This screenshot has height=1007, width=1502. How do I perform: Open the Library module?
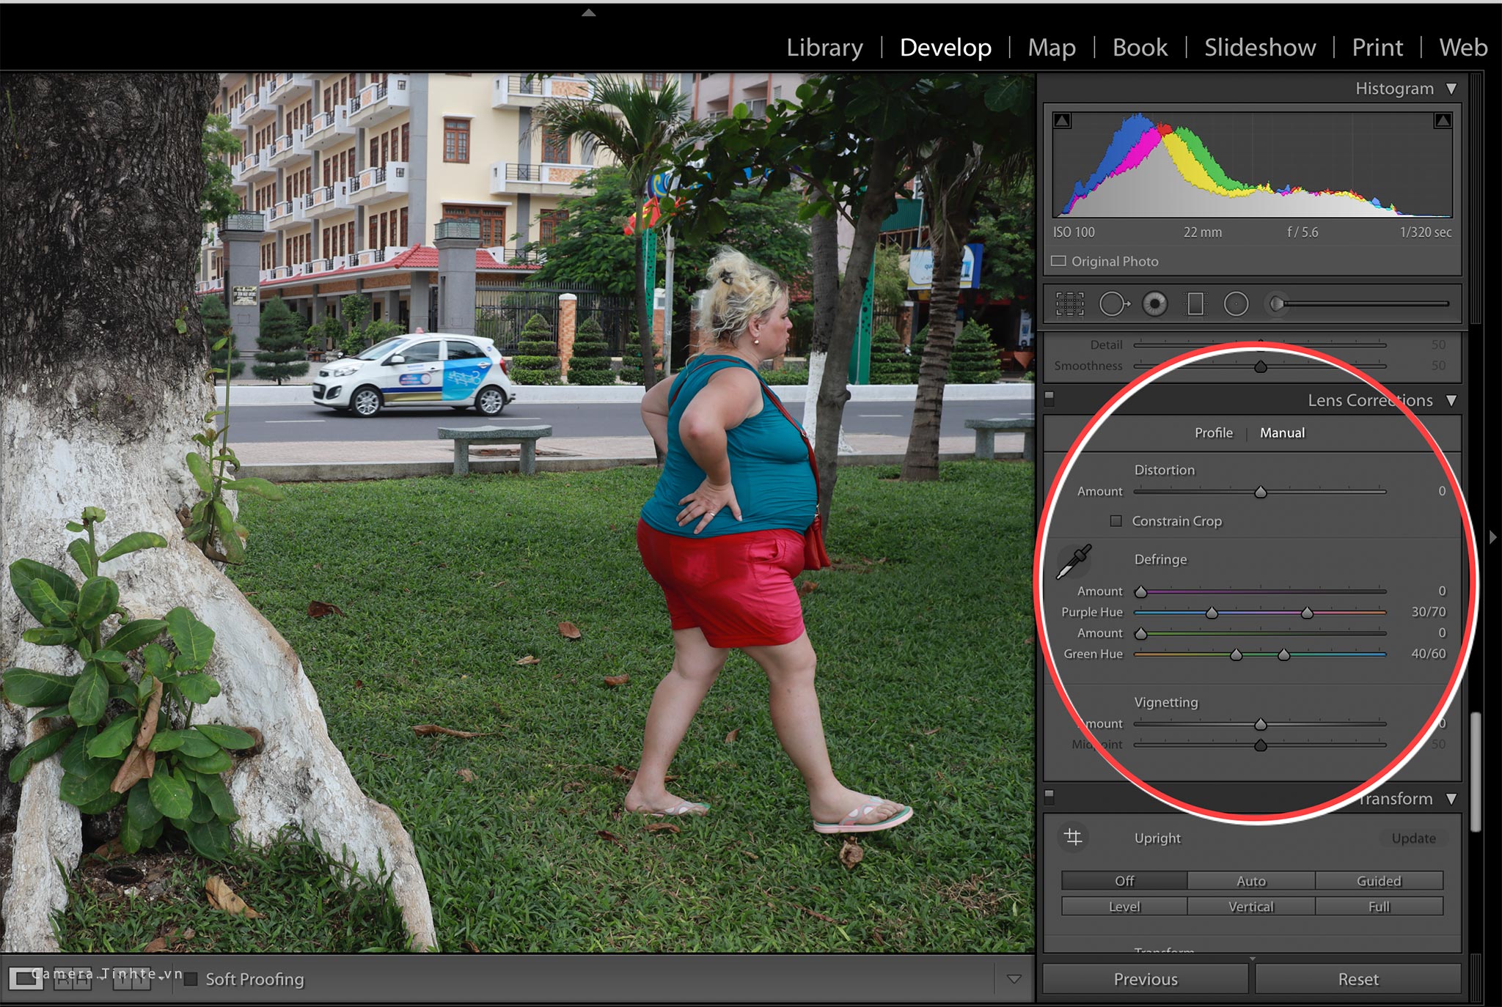[824, 48]
